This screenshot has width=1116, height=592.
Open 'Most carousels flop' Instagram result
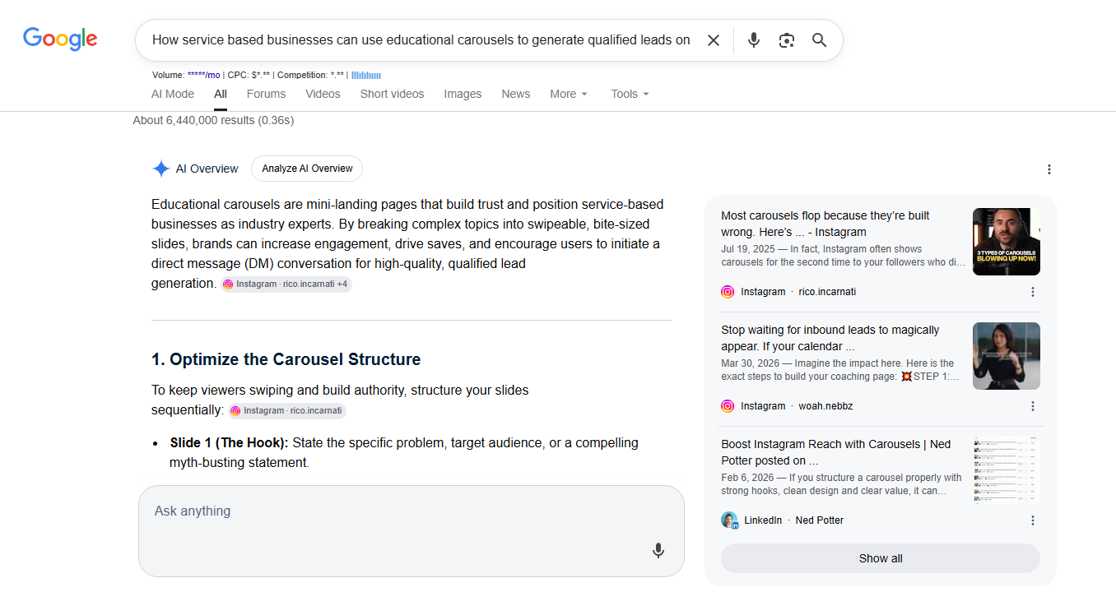(825, 224)
